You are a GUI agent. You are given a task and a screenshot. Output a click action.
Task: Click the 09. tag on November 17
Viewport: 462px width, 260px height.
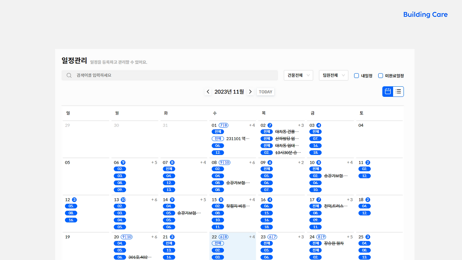315,220
